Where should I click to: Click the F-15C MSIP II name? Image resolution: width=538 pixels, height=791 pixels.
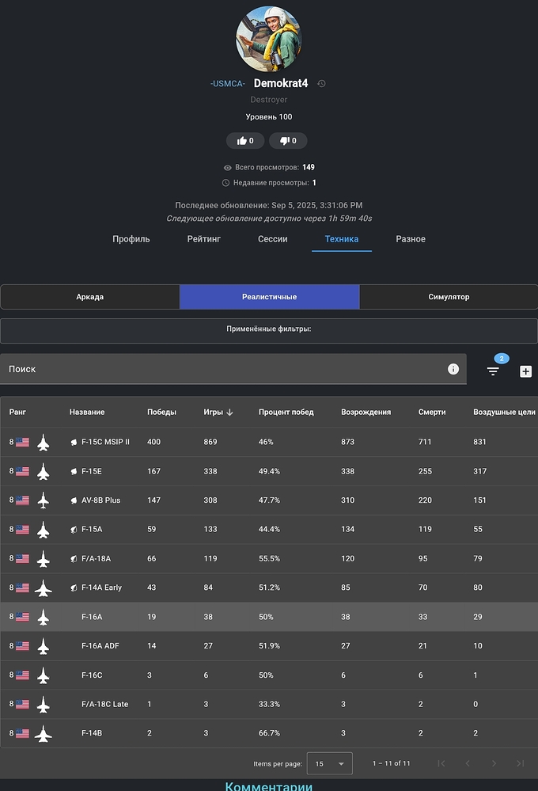[105, 442]
